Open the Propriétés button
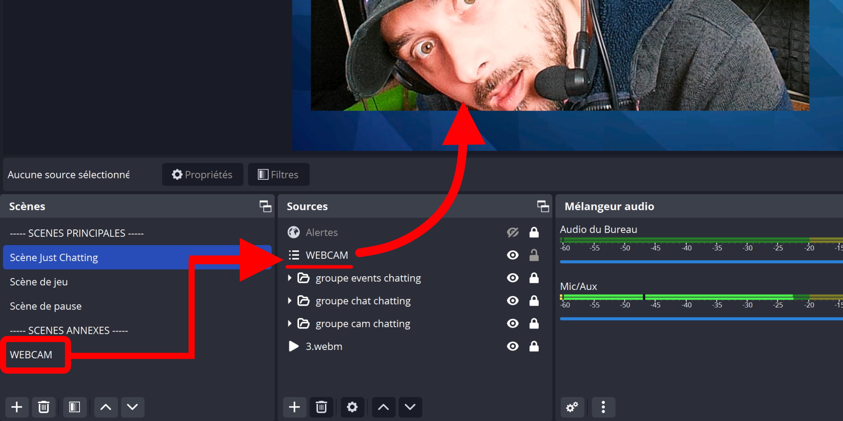The image size is (843, 421). tap(202, 174)
